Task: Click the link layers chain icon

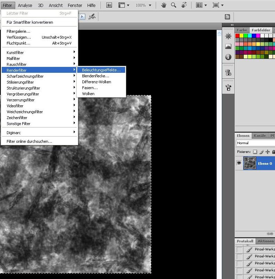Action: (x=270, y=233)
